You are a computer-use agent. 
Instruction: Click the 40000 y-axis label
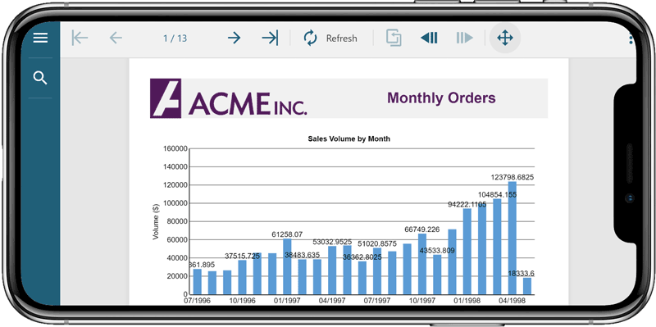pos(176,258)
